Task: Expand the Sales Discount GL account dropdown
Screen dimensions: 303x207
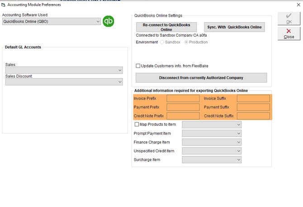Action: tap(64, 82)
